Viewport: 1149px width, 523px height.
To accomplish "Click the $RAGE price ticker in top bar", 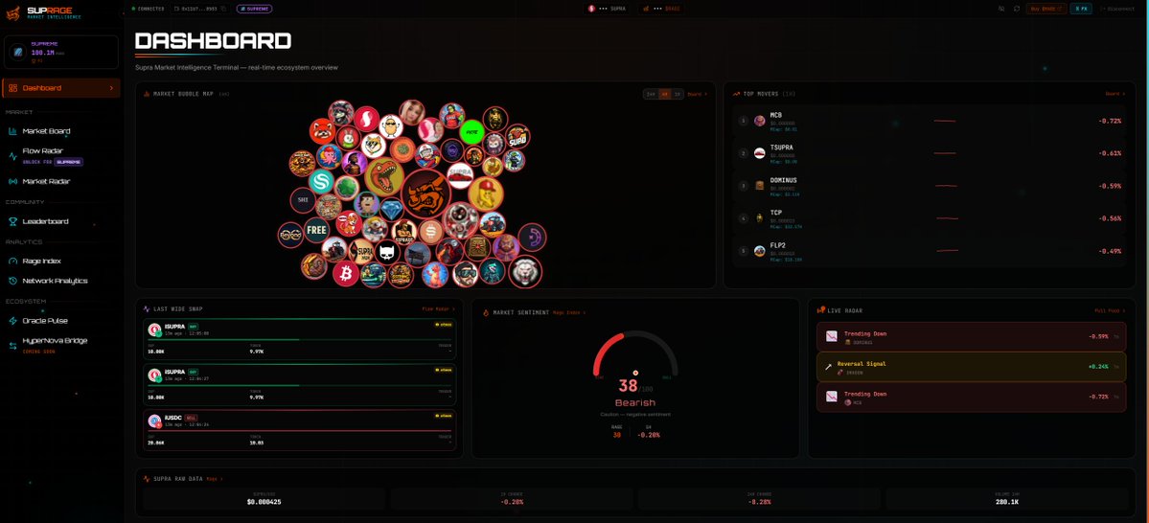I will tap(661, 9).
